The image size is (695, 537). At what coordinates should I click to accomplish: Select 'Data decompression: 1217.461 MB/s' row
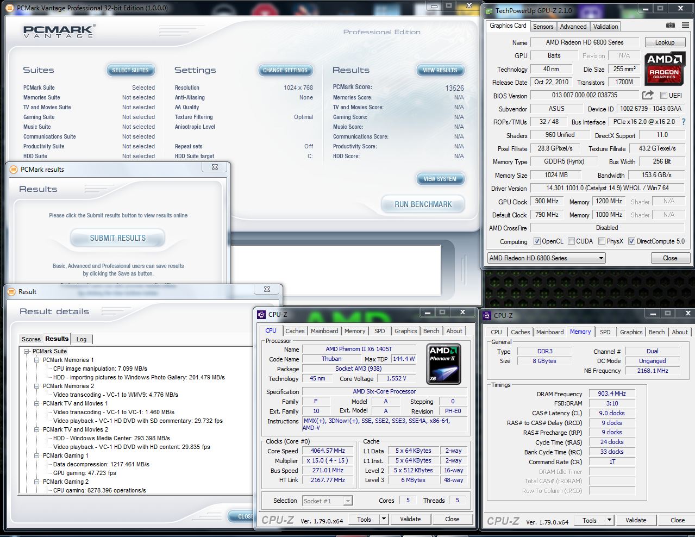pyautogui.click(x=101, y=464)
